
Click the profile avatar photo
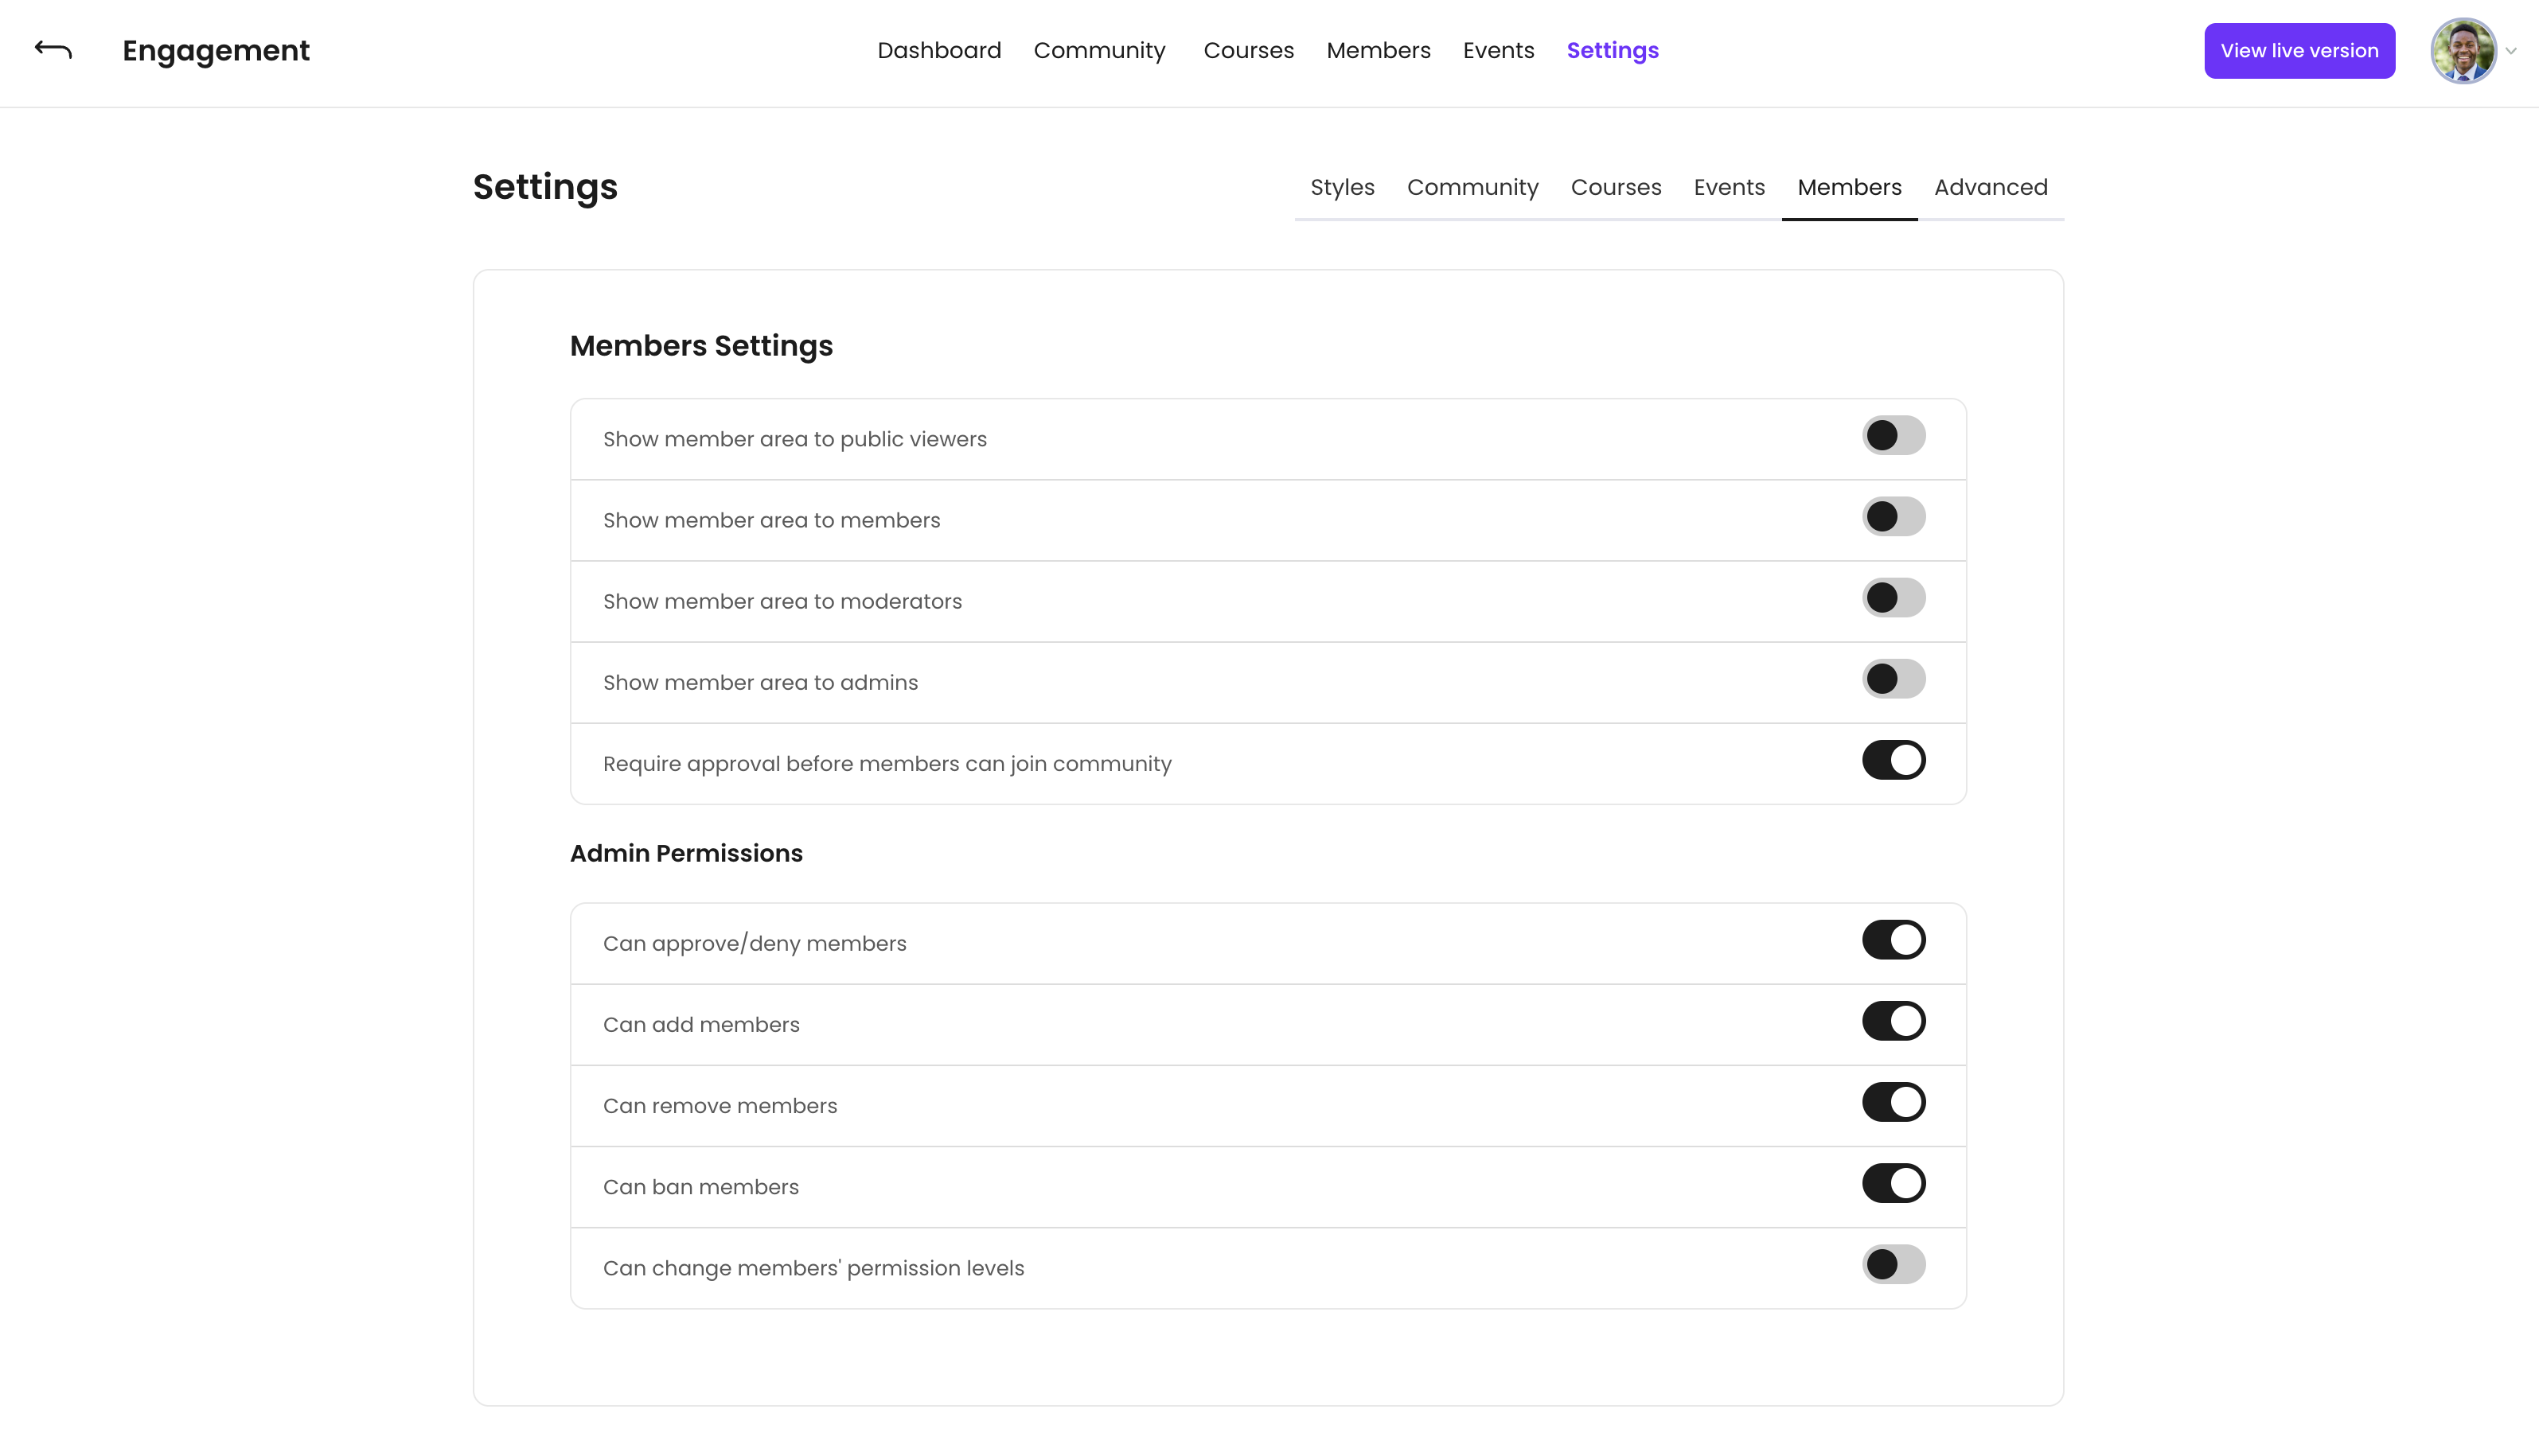point(2464,50)
